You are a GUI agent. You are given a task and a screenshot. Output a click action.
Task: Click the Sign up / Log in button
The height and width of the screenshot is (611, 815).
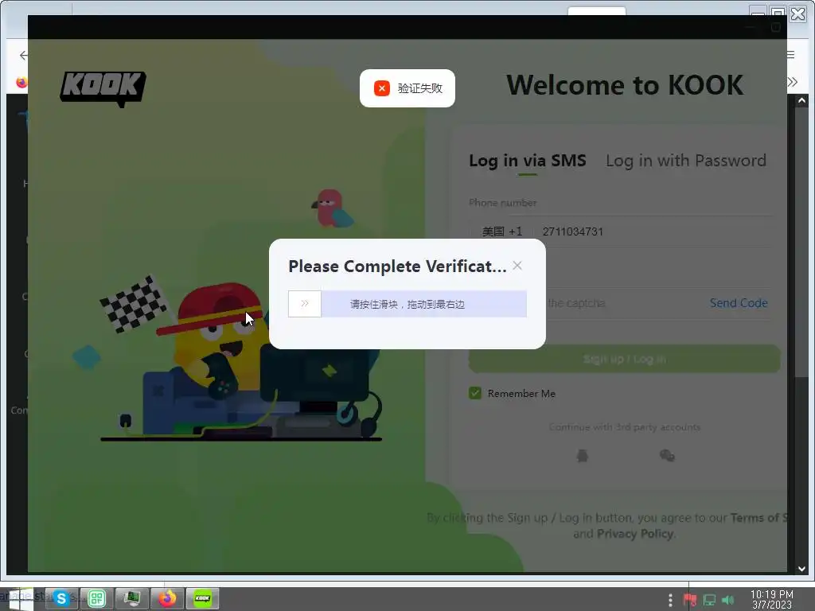click(624, 359)
